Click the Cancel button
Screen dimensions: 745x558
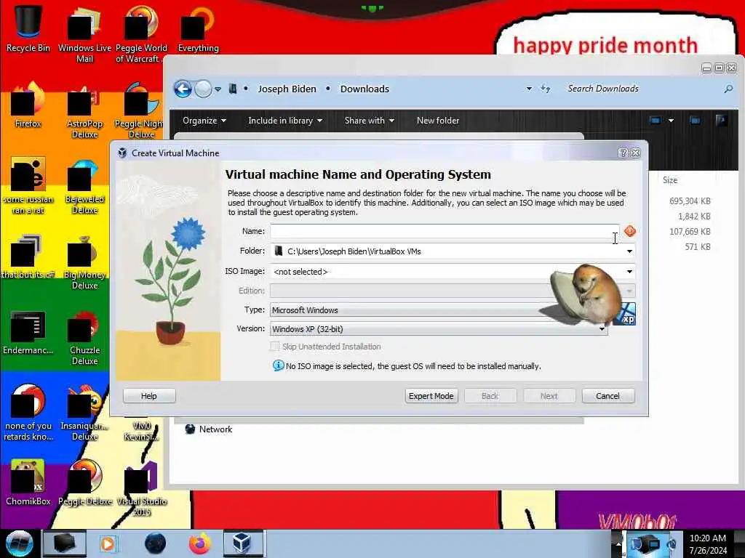(x=607, y=396)
